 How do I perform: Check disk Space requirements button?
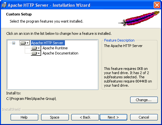(x=55, y=117)
